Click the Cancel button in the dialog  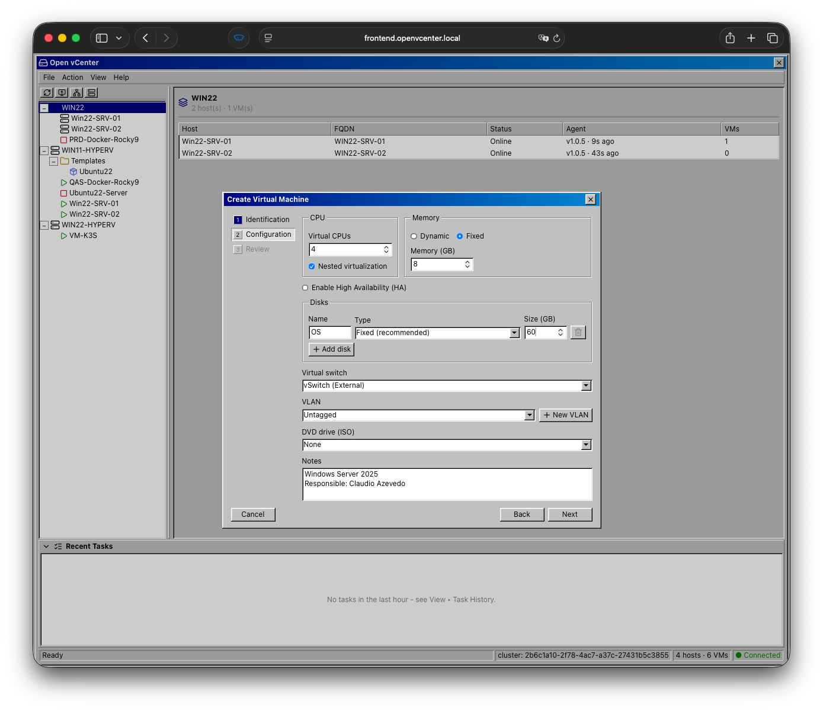(253, 514)
